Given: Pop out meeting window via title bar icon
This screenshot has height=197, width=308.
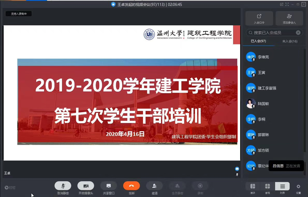Looking at the screenshot, I should (x=282, y=4).
